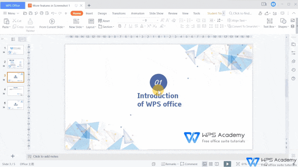Switch to Reading view
The width and height of the screenshot is (298, 167).
[217, 164]
